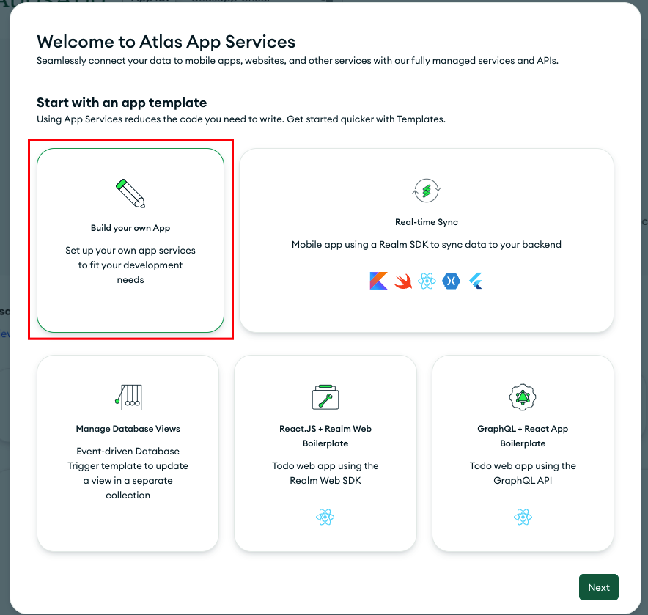Click 'Mobile app using a Realm SDK' description
This screenshot has width=648, height=615.
(427, 244)
